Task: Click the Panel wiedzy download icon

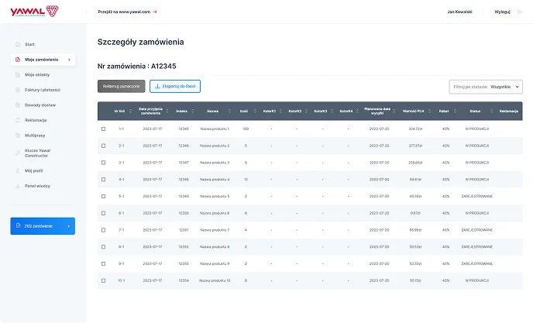Action: click(x=18, y=186)
